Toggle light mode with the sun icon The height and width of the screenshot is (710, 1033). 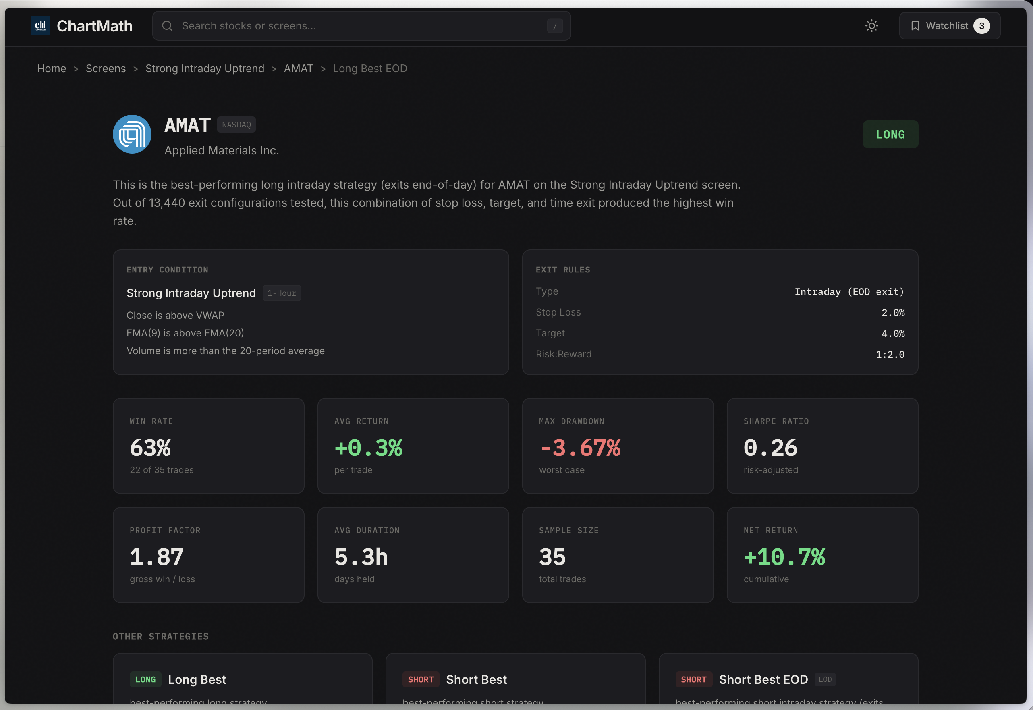871,25
